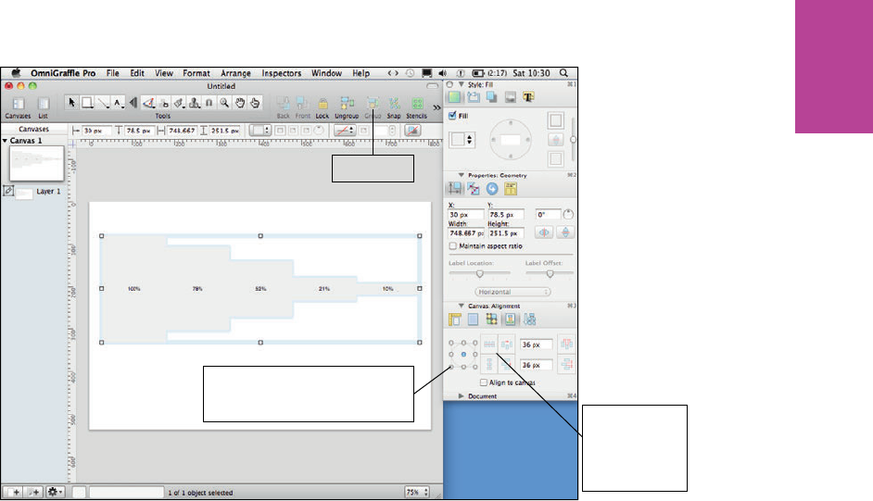This screenshot has height=501, width=873.
Task: Collapse the Properties: Geometry section
Action: pyautogui.click(x=461, y=175)
